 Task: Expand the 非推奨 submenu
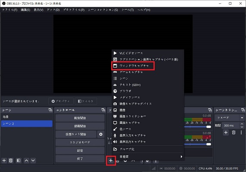click(x=148, y=157)
